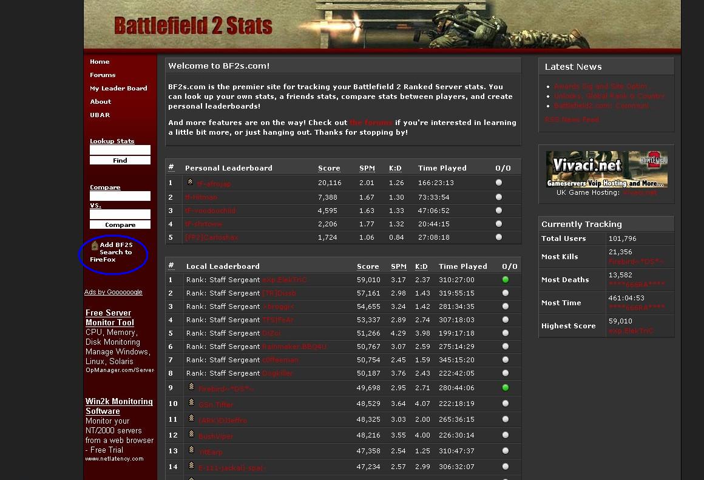Open the UBAR page
Screen dimensions: 704x480
coord(100,115)
